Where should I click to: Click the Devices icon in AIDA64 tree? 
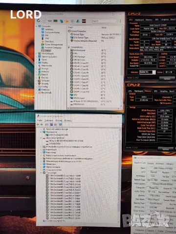pos(39,78)
